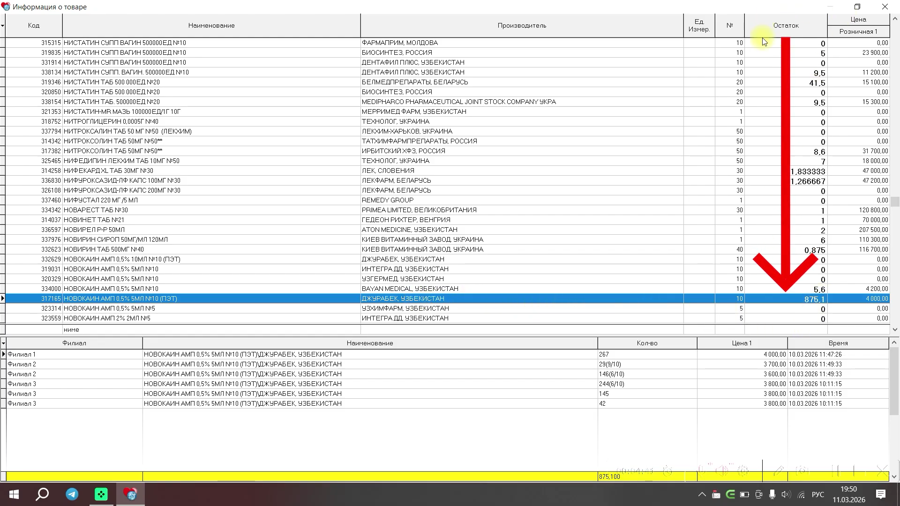Switch the РУС input language indicator
900x506 pixels.
coord(818,495)
